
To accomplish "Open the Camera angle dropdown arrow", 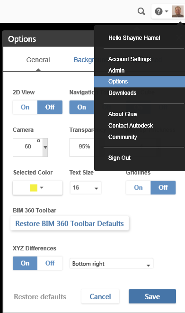I will click(x=45, y=147).
